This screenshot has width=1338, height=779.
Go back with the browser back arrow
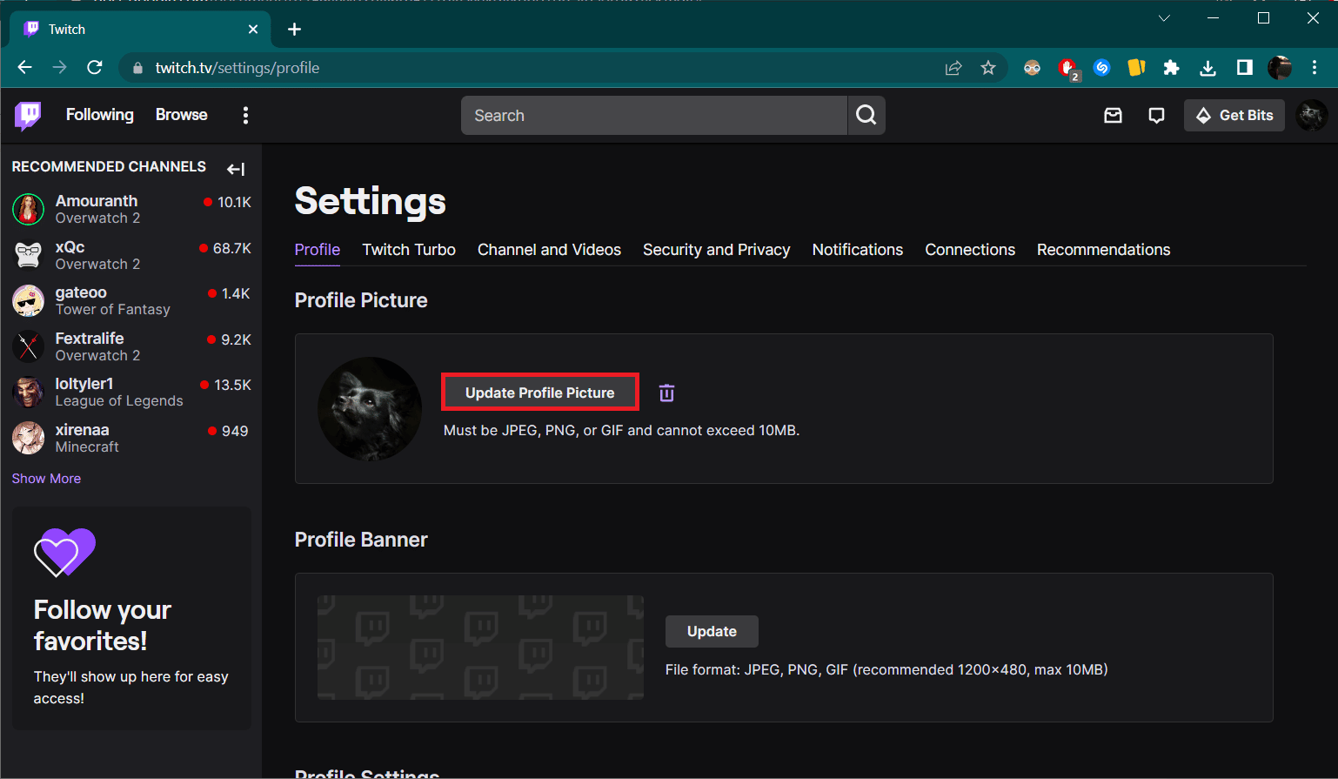pyautogui.click(x=24, y=68)
